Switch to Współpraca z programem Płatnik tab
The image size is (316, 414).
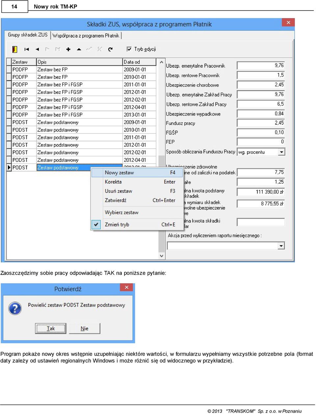click(86, 36)
